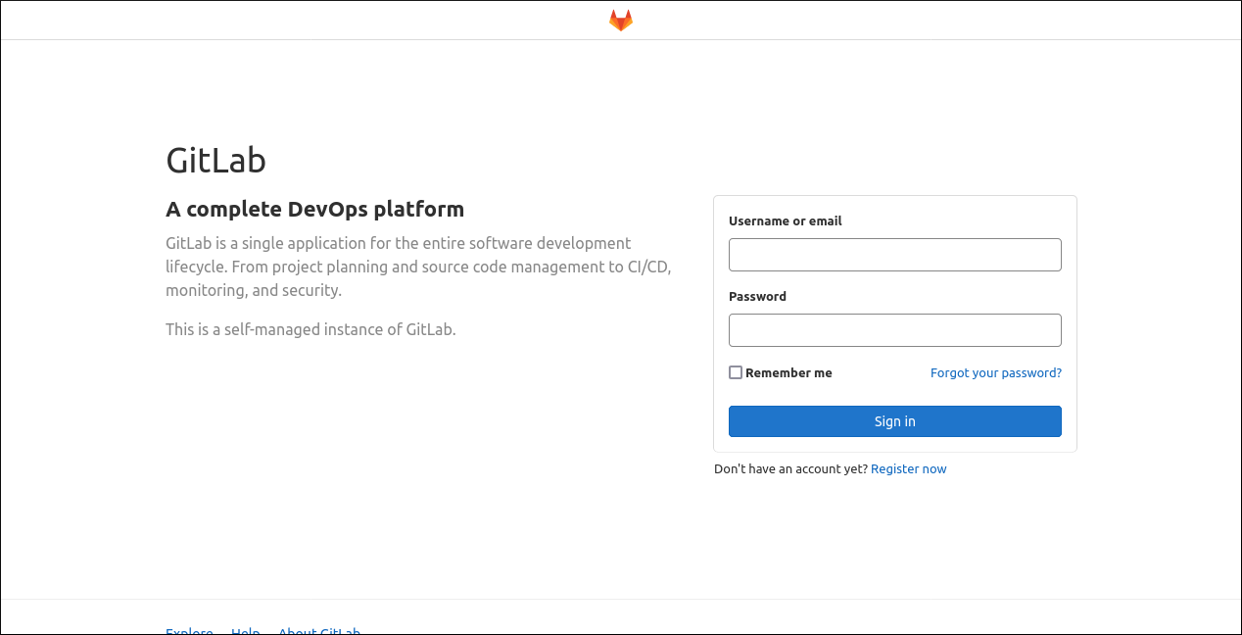Focus the Password input box
This screenshot has height=635, width=1242.
pos(894,329)
